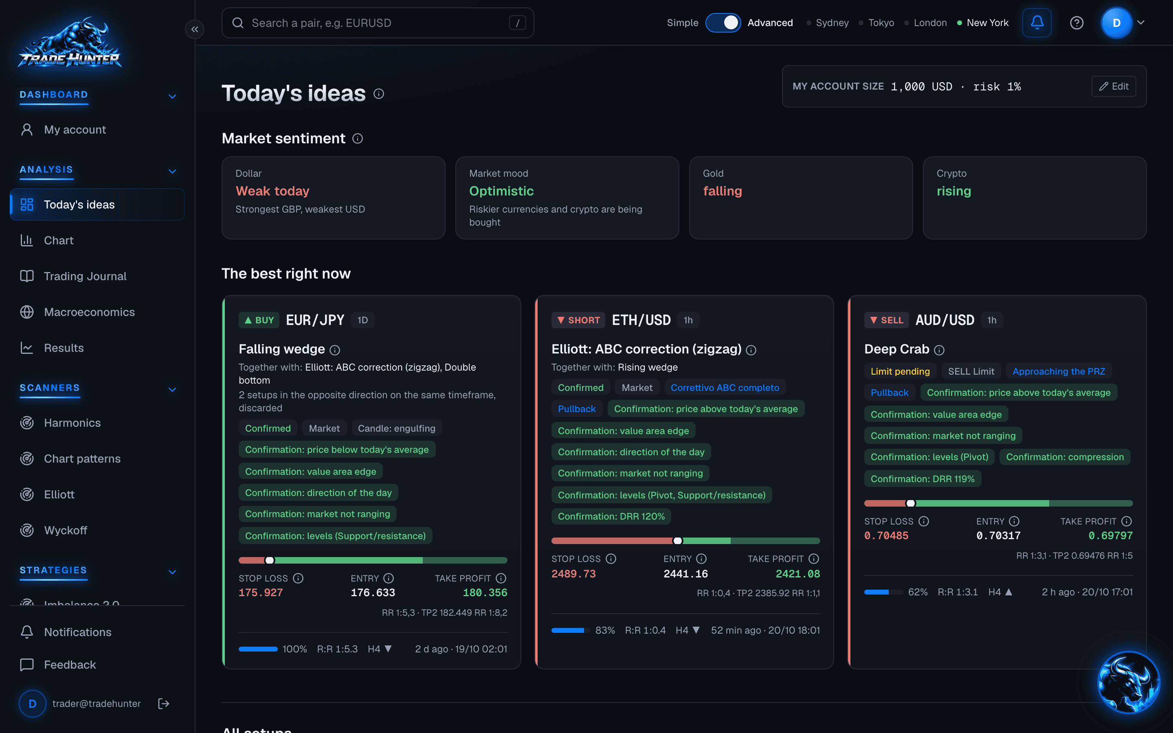The image size is (1173, 733).
Task: Collapse the Dashboard sidebar section
Action: click(x=172, y=97)
